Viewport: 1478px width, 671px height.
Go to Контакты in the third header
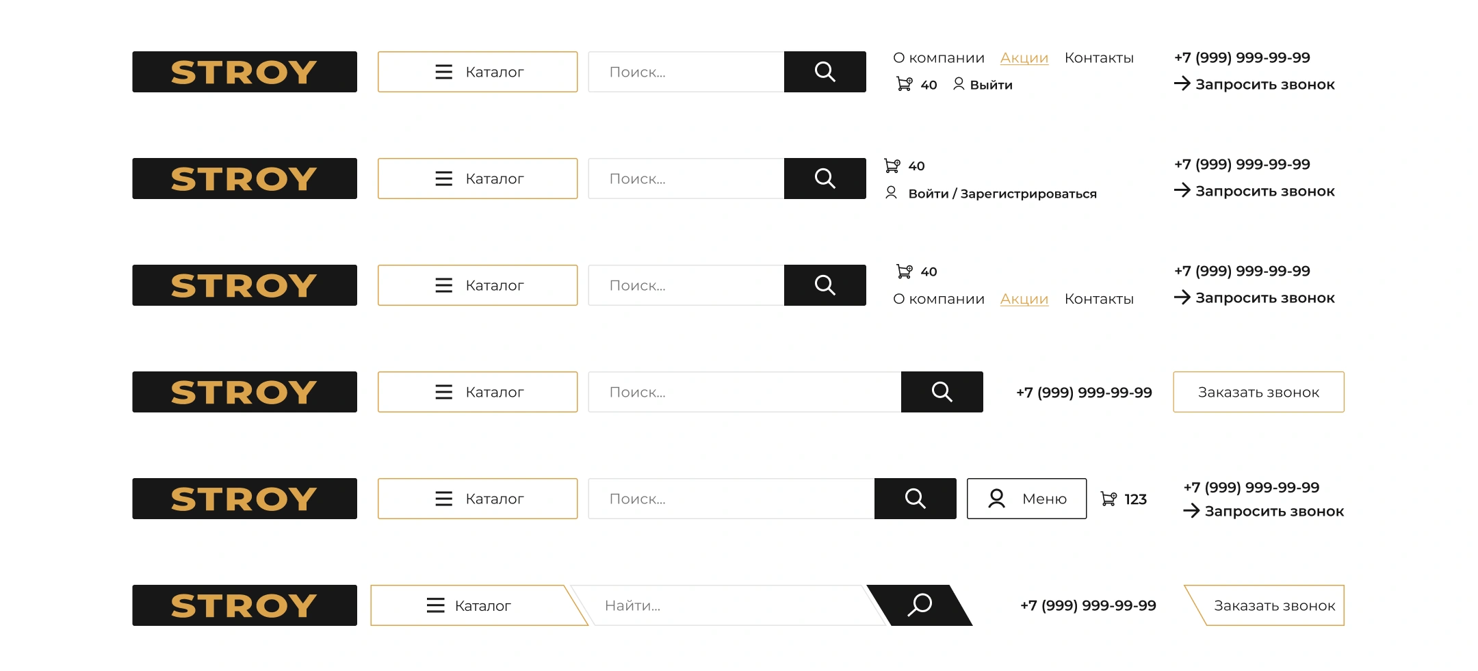click(1099, 299)
